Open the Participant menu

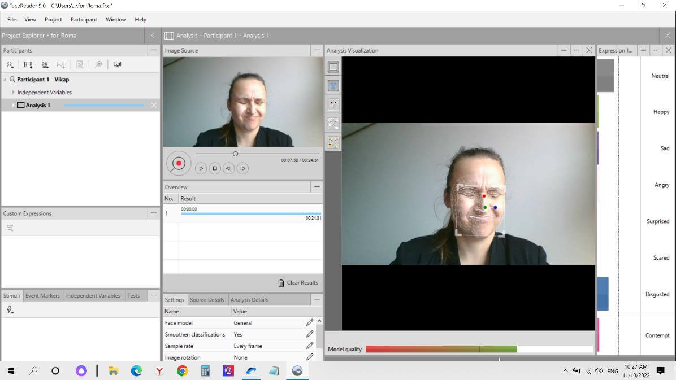[84, 19]
